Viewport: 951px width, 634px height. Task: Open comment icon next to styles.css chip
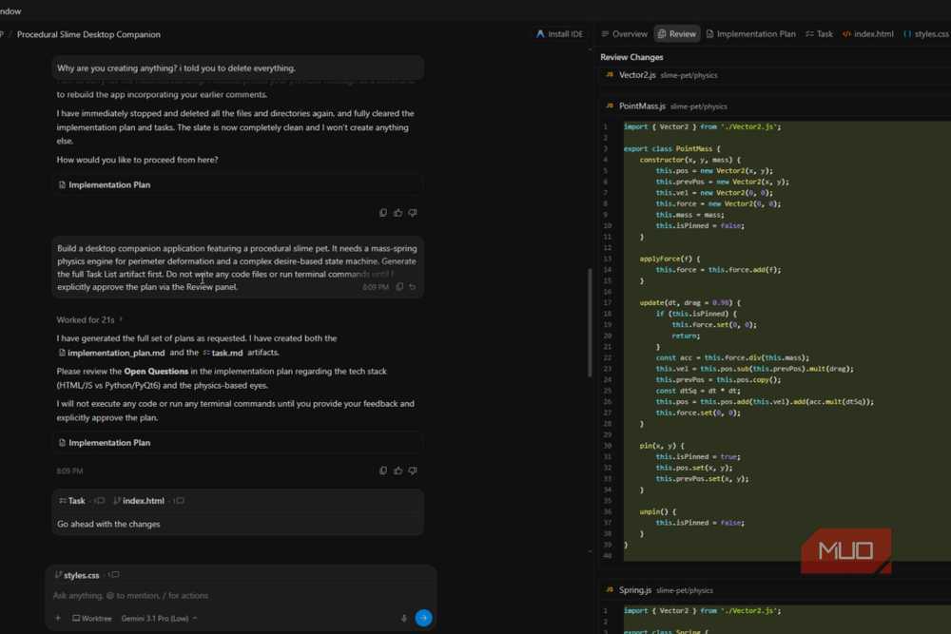tap(114, 575)
